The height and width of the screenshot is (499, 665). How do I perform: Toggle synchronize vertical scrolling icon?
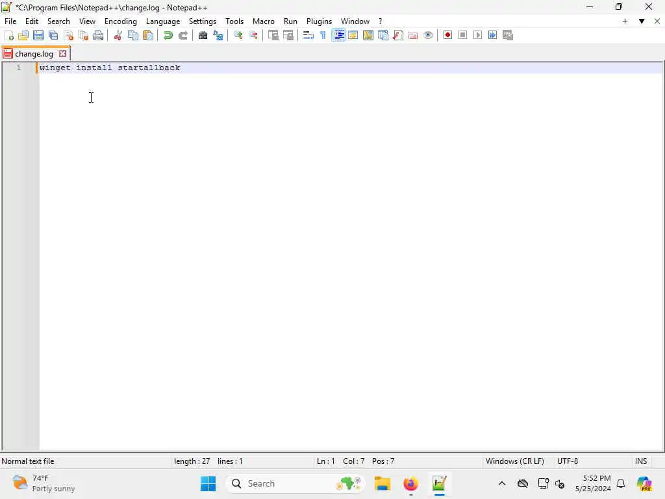pos(273,35)
